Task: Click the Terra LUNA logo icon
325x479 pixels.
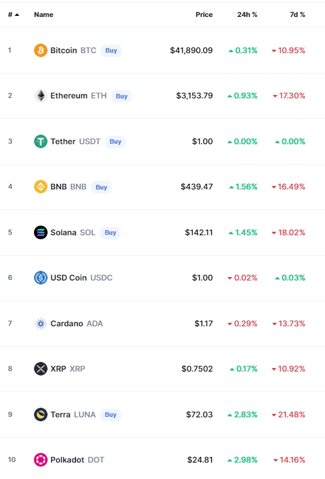Action: coord(41,415)
